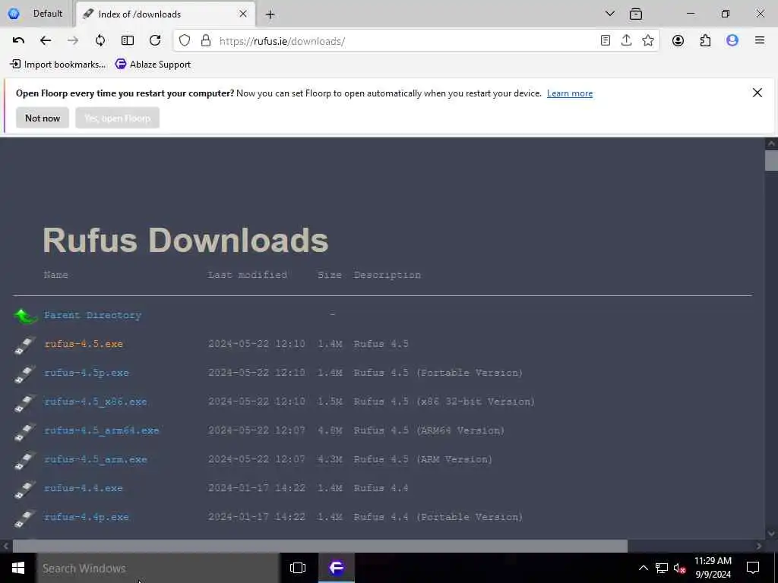This screenshot has width=778, height=583.
Task: Open a new tab with plus icon
Action: coord(270,14)
